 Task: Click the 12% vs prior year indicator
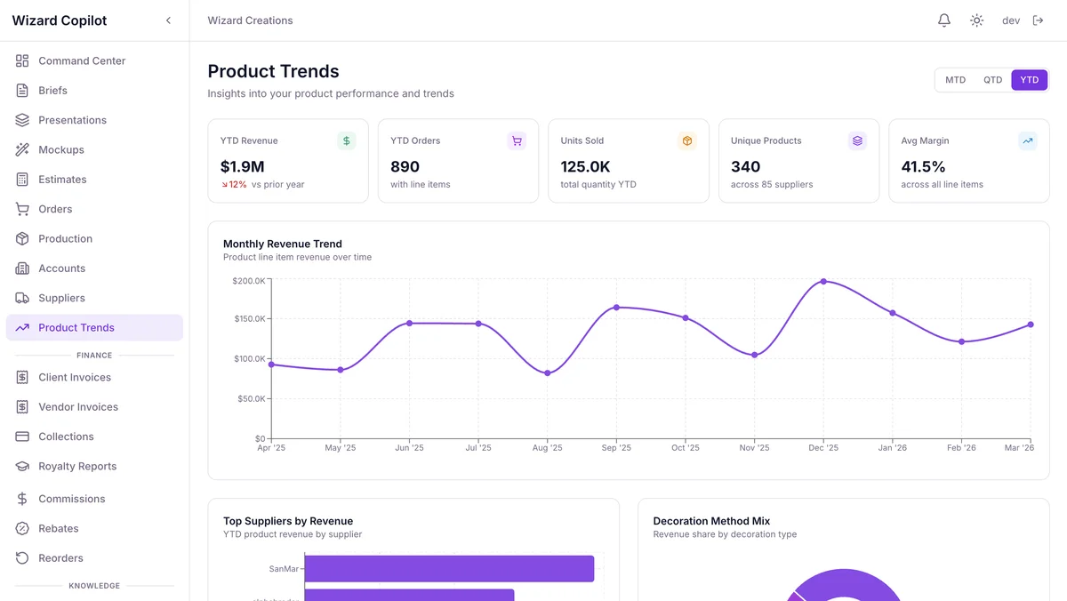click(263, 185)
